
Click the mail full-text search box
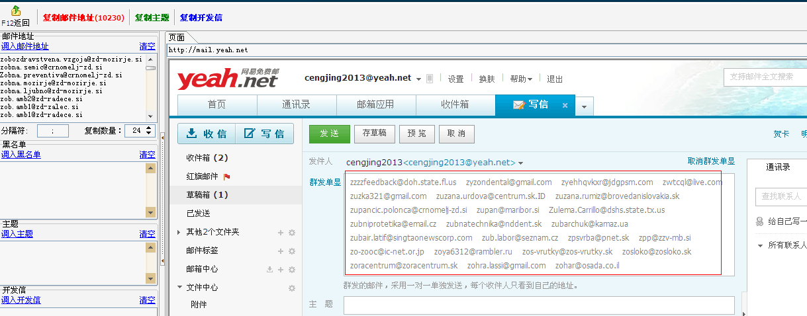click(x=765, y=77)
